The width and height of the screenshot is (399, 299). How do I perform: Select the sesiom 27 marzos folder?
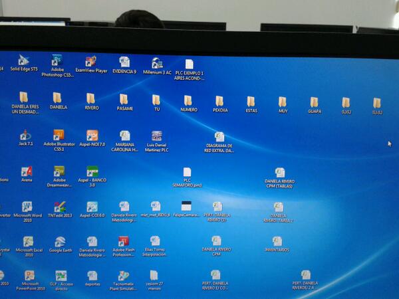pyautogui.click(x=154, y=280)
